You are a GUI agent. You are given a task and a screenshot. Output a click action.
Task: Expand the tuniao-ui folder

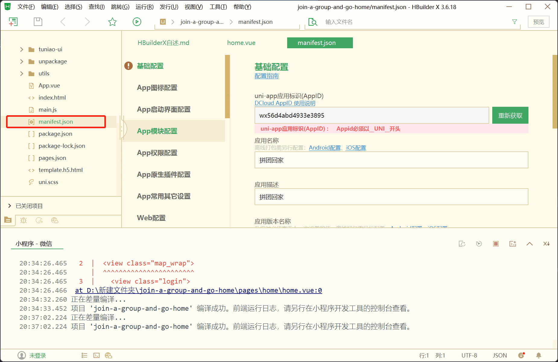(22, 49)
